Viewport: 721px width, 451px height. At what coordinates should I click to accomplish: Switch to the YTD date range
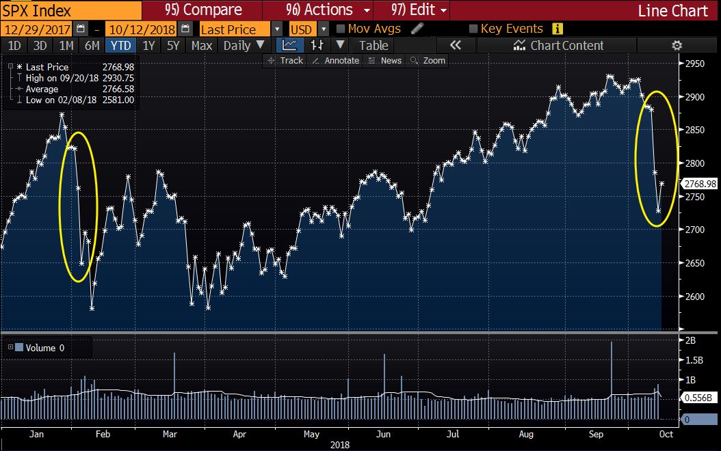120,45
